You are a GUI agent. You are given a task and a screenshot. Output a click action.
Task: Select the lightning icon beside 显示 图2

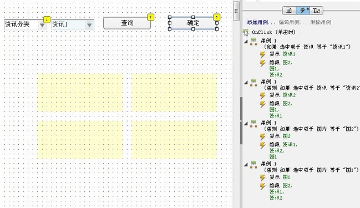(262, 136)
